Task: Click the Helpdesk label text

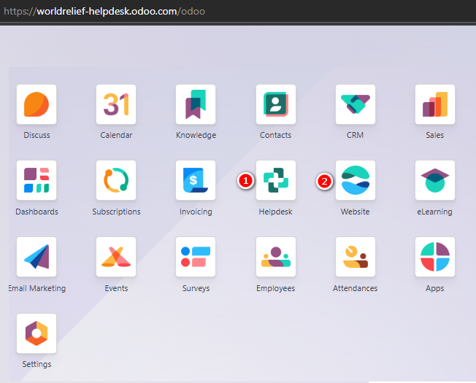Action: click(x=276, y=212)
